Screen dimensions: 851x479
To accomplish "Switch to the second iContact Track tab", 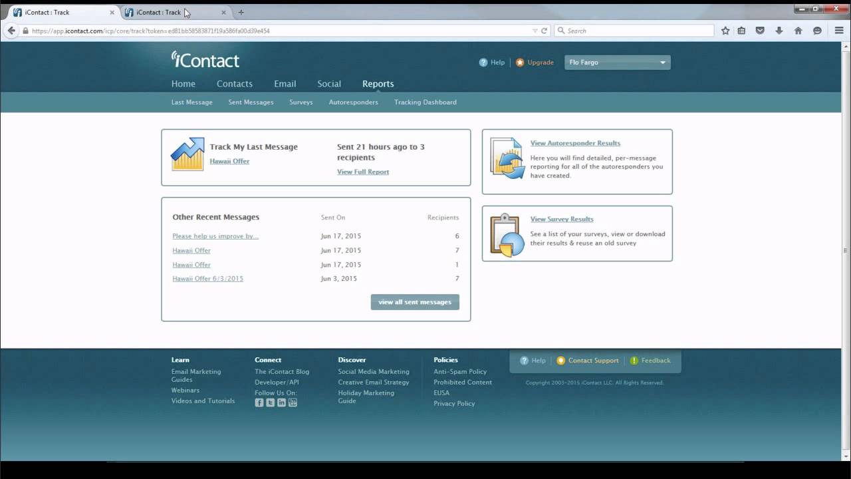I will pos(170,12).
